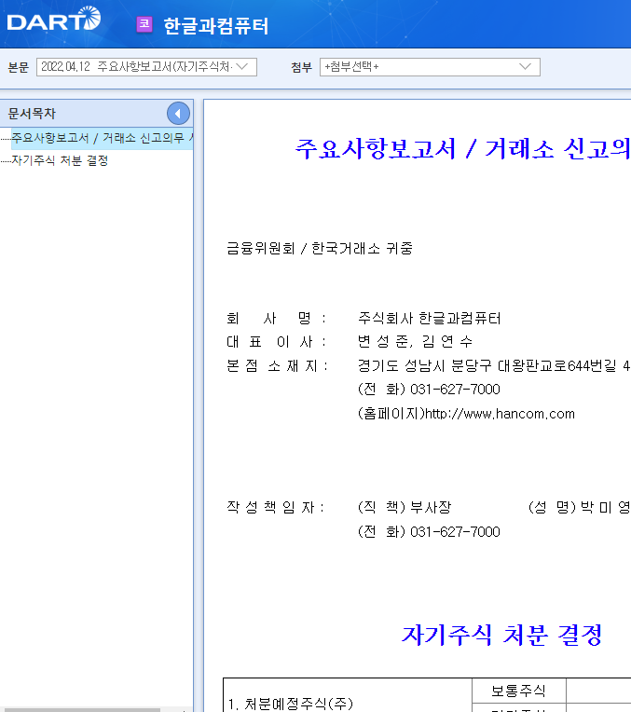Viewport: 631px width, 712px height.
Task: Click the representative names 변 성 준, 김 연 수
Action: 415,341
